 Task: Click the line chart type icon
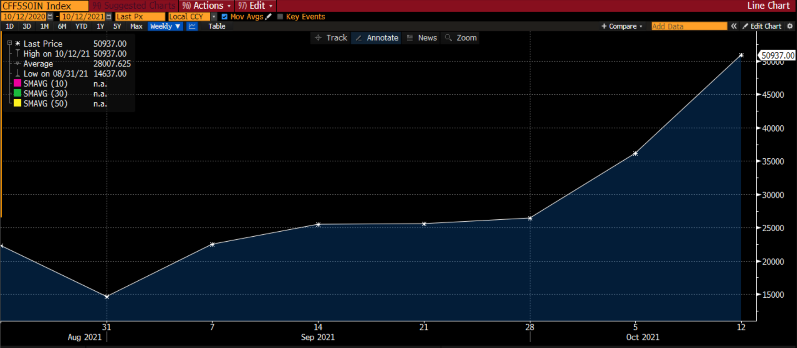point(192,26)
